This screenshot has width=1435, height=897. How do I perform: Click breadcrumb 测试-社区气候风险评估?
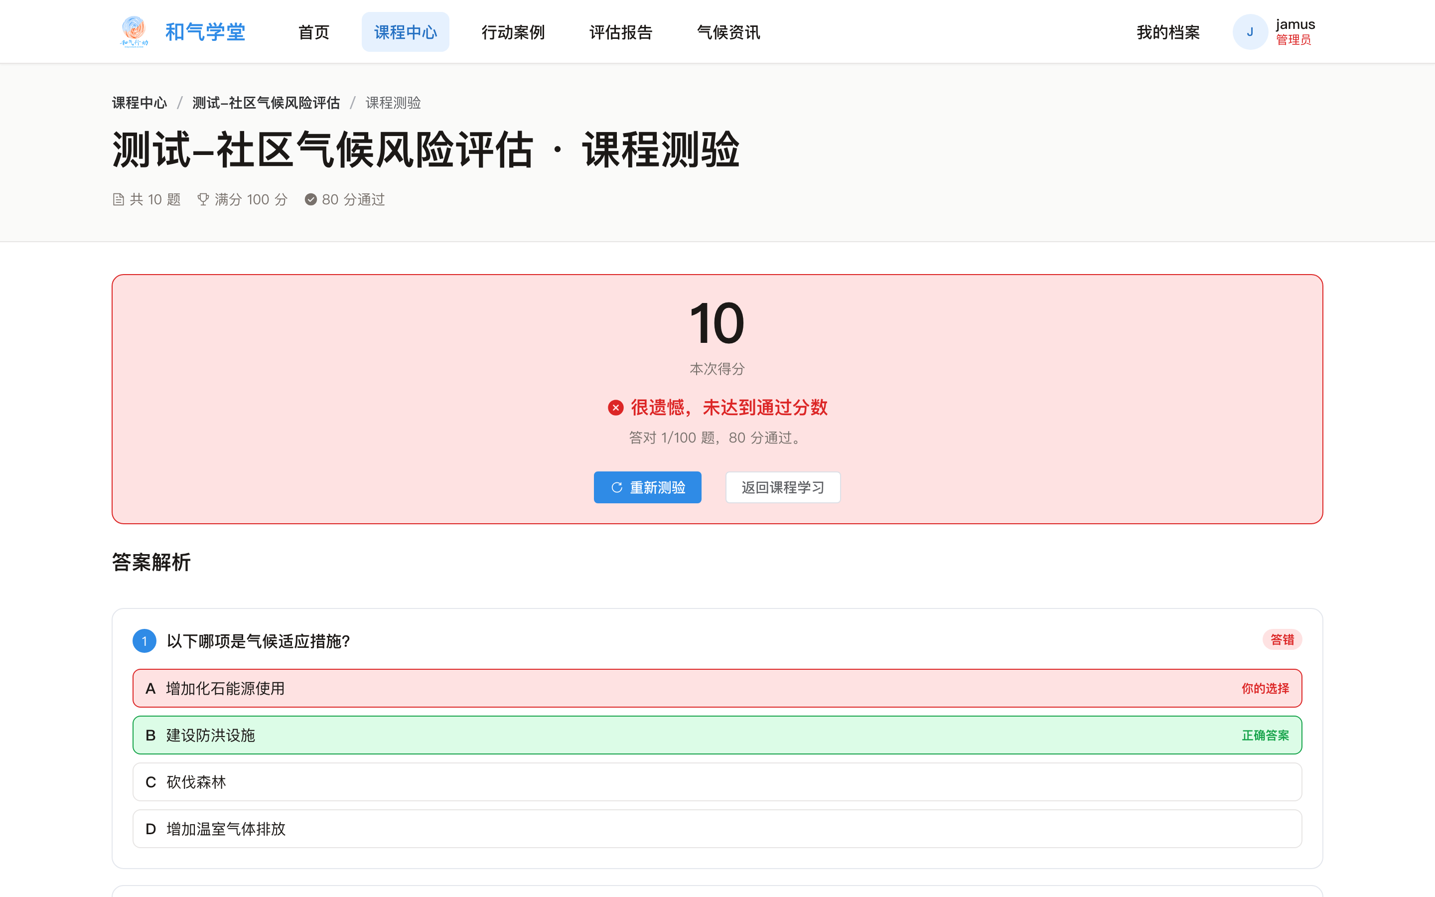pos(266,103)
